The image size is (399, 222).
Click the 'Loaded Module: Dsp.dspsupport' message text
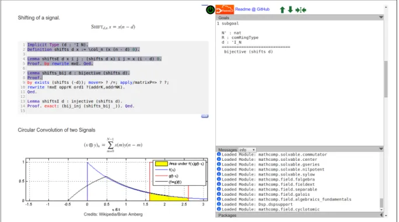257,204
